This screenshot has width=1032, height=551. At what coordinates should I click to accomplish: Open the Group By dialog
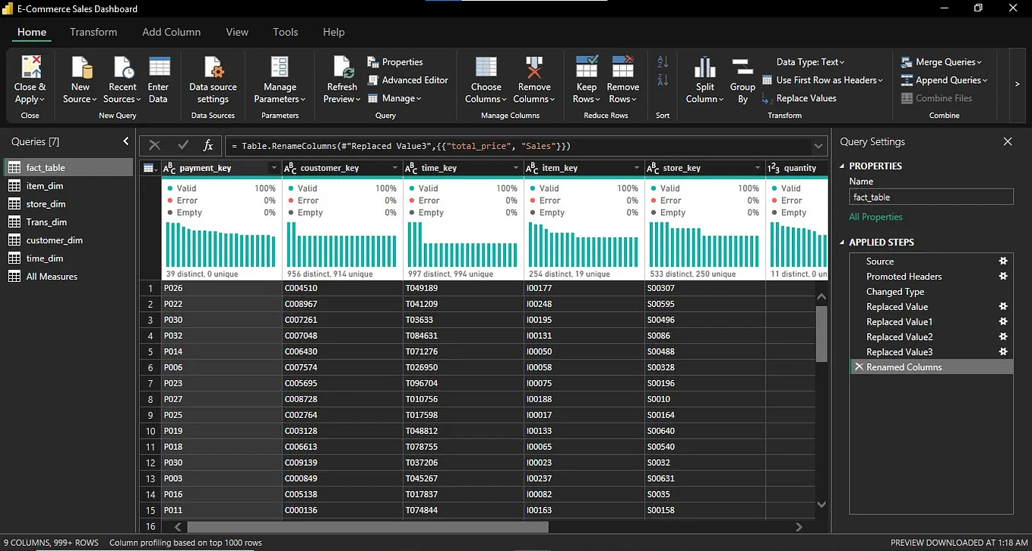tap(742, 78)
